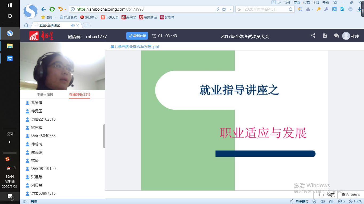The height and width of the screenshot is (204, 364).
Task: Go back with the browser back arrow
Action: click(x=44, y=9)
